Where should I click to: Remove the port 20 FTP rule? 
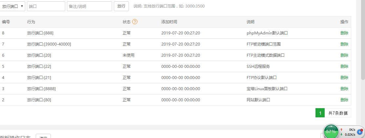point(344,55)
